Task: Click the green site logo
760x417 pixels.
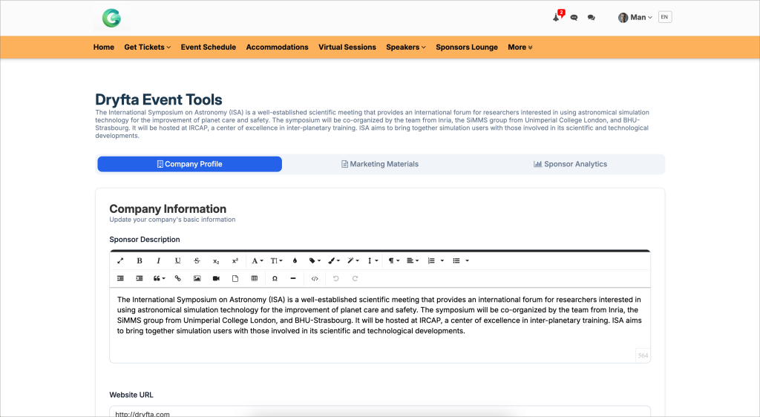Action: point(111,18)
